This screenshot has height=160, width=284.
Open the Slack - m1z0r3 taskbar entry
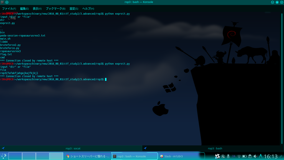point(181,156)
